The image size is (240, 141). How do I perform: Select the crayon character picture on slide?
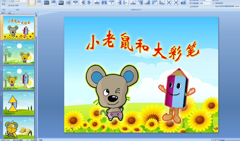pyautogui.click(x=177, y=96)
